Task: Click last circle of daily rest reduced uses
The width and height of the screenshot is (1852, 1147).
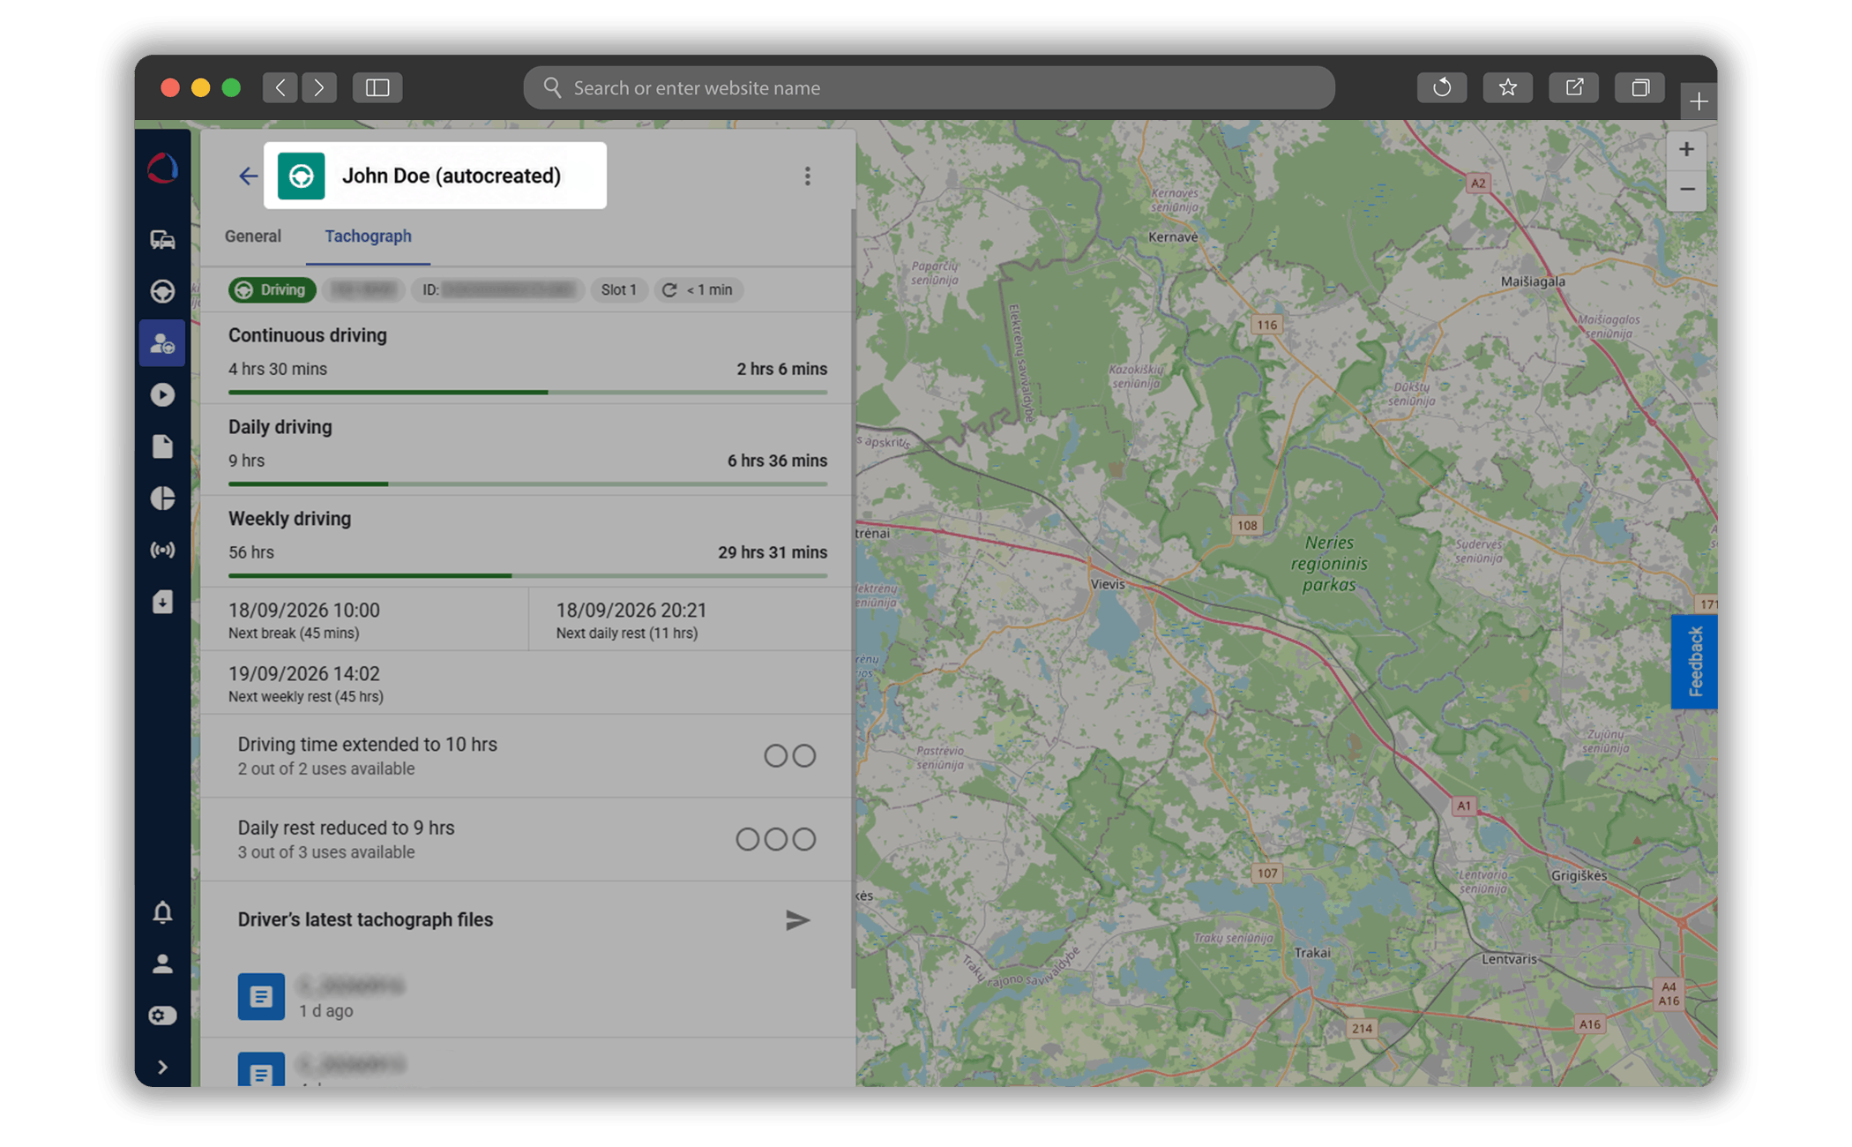Action: tap(803, 839)
